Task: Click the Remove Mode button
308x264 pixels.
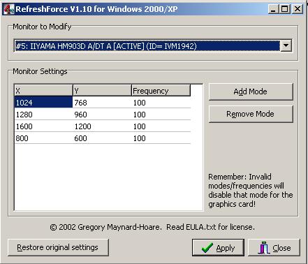Action: point(251,114)
